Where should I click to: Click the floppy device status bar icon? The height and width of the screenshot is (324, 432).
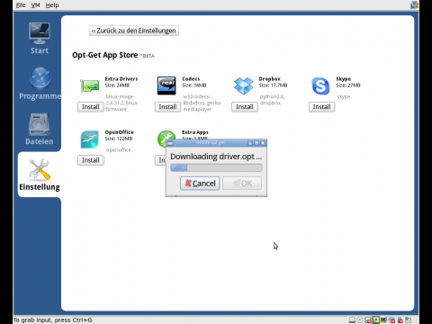368,320
